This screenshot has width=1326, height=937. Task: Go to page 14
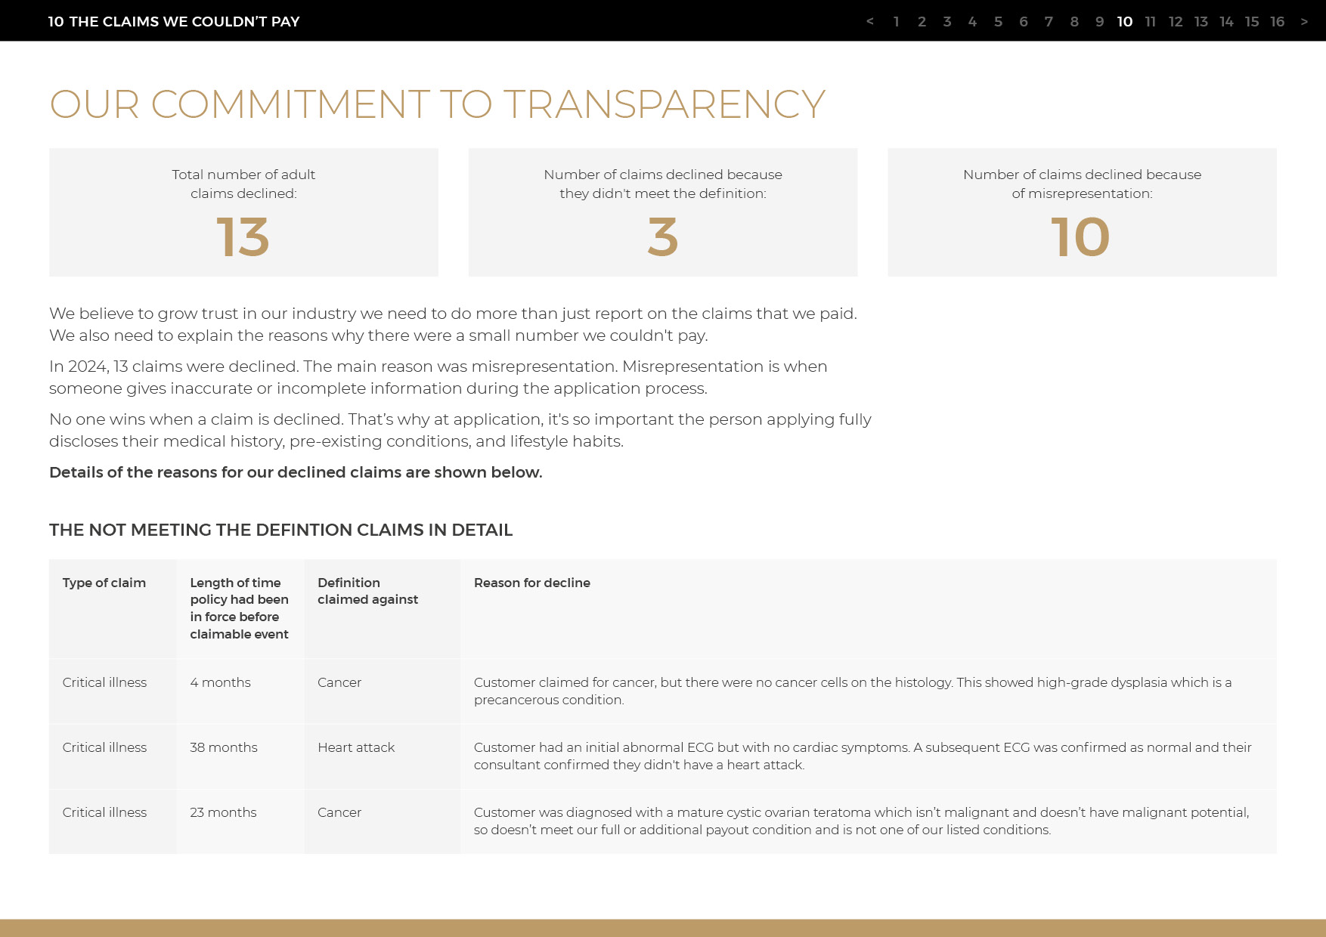[1226, 21]
